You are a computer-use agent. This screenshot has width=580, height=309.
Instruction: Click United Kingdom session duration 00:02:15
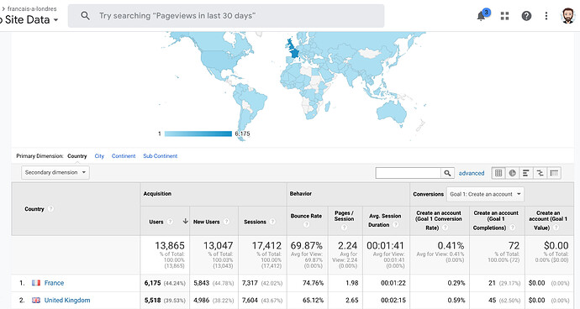click(393, 300)
